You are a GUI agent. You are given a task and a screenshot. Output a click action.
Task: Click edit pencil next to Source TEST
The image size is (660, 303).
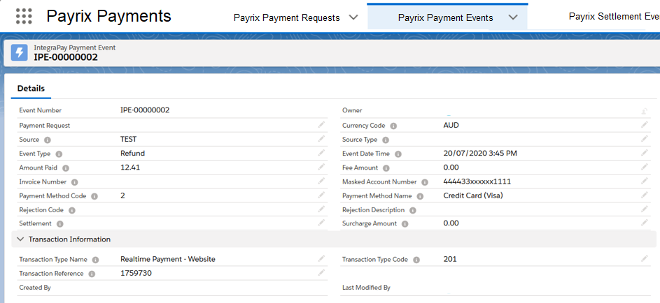[321, 139]
